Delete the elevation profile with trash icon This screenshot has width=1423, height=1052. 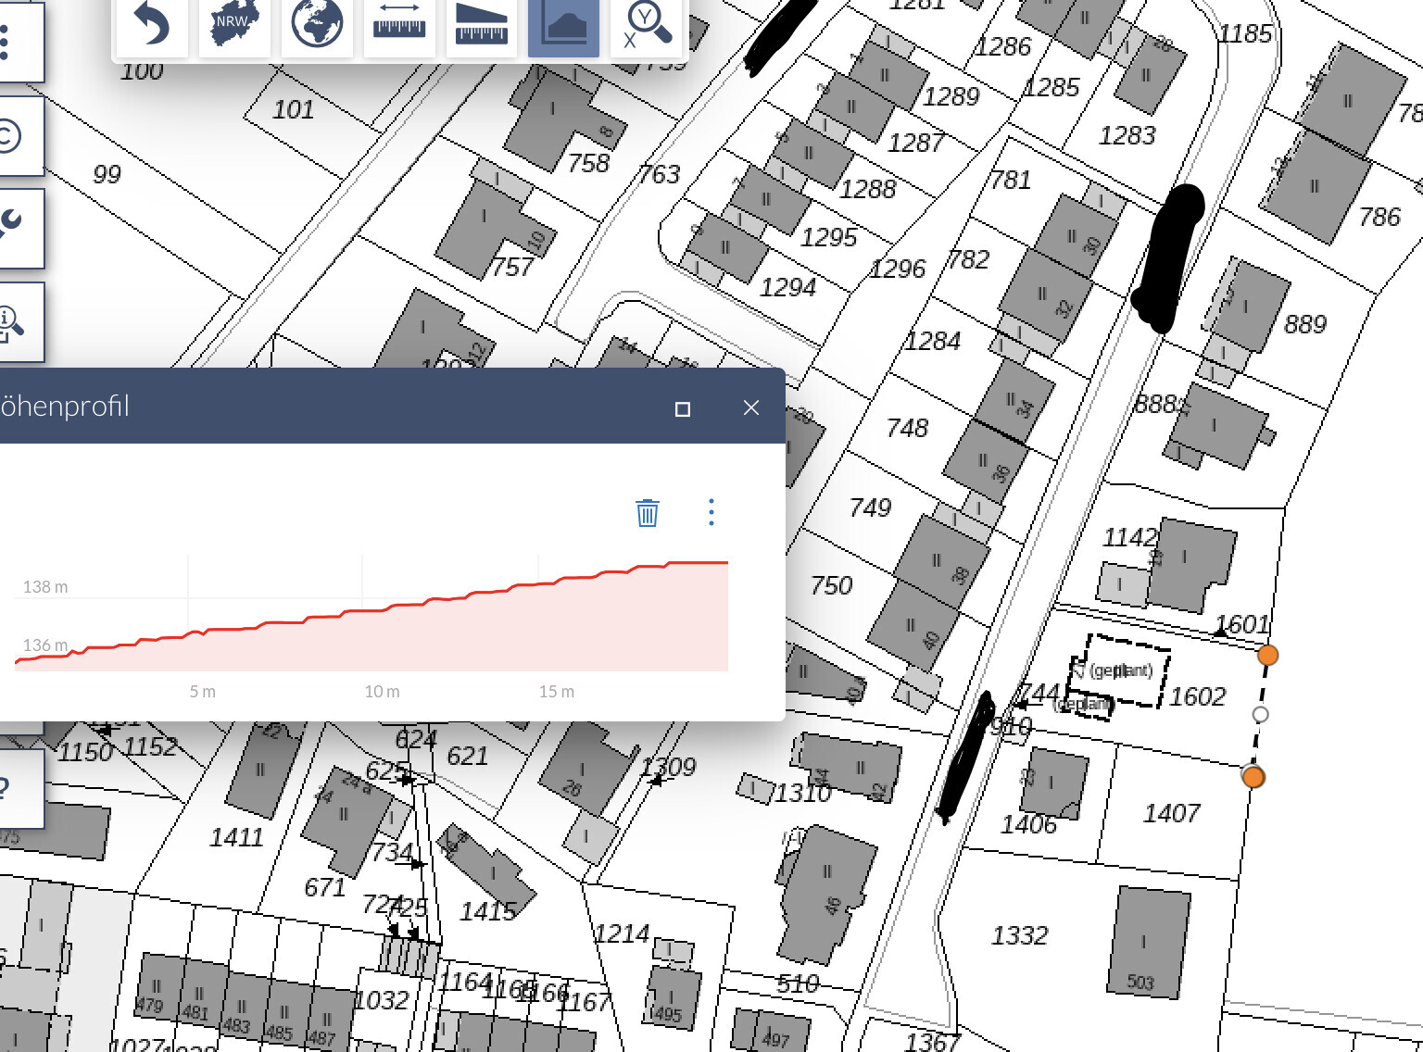[648, 512]
